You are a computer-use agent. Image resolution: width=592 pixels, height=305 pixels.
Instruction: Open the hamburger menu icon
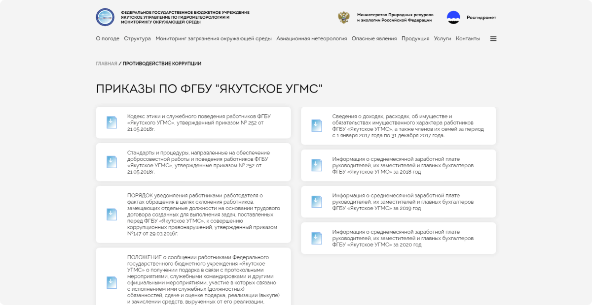click(x=493, y=39)
